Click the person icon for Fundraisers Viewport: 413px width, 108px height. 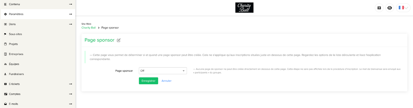point(5,74)
